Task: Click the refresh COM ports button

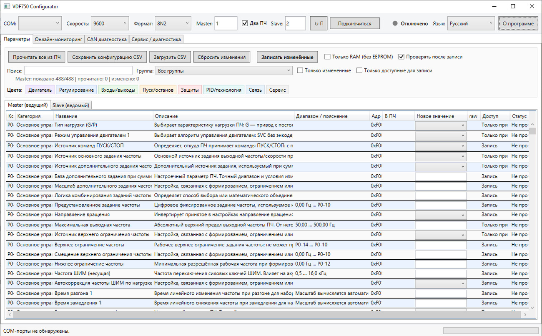Action: (319, 23)
